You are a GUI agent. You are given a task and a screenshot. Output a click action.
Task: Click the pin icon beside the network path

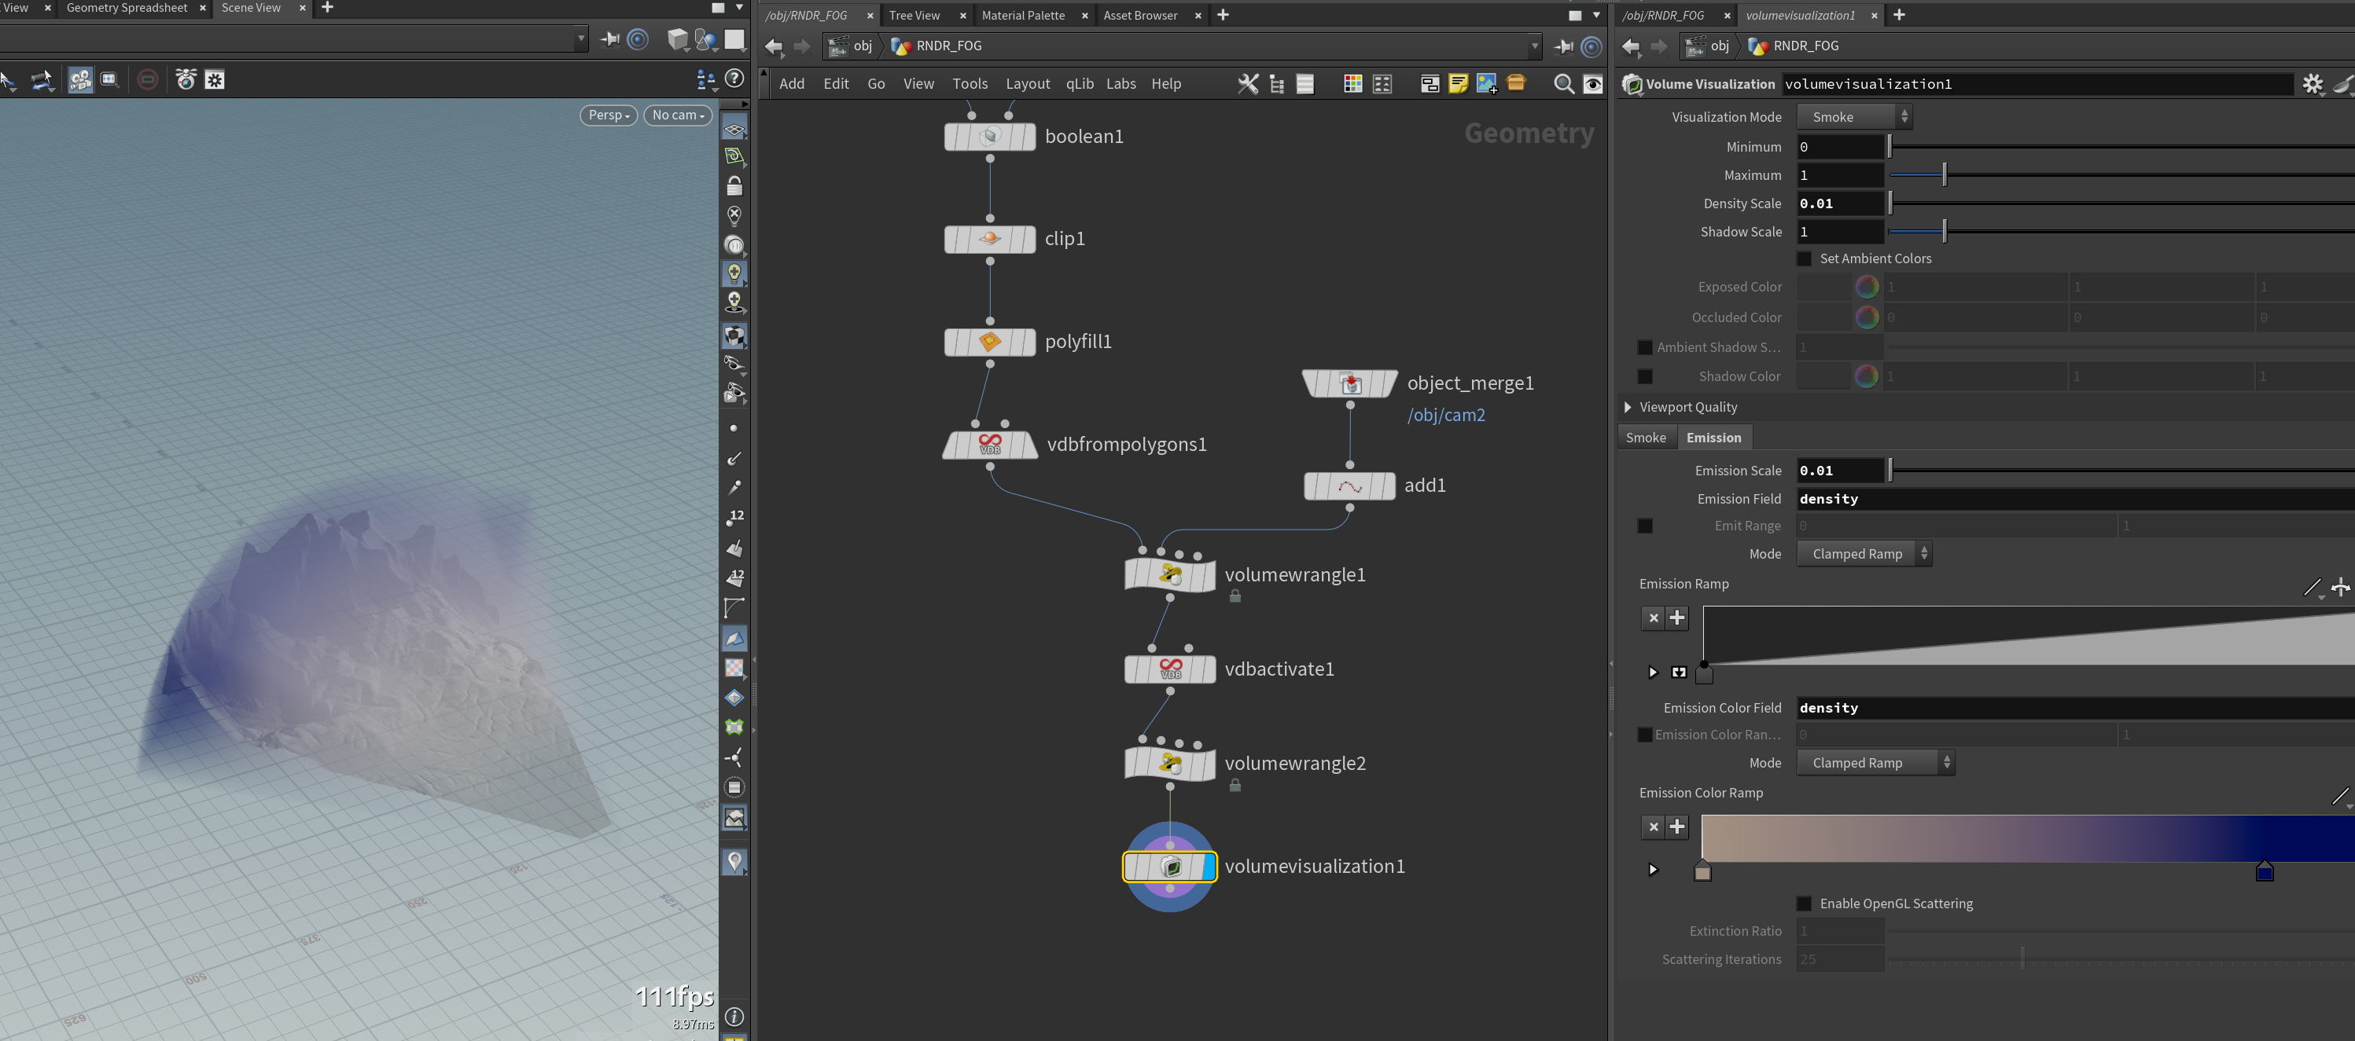point(1563,46)
